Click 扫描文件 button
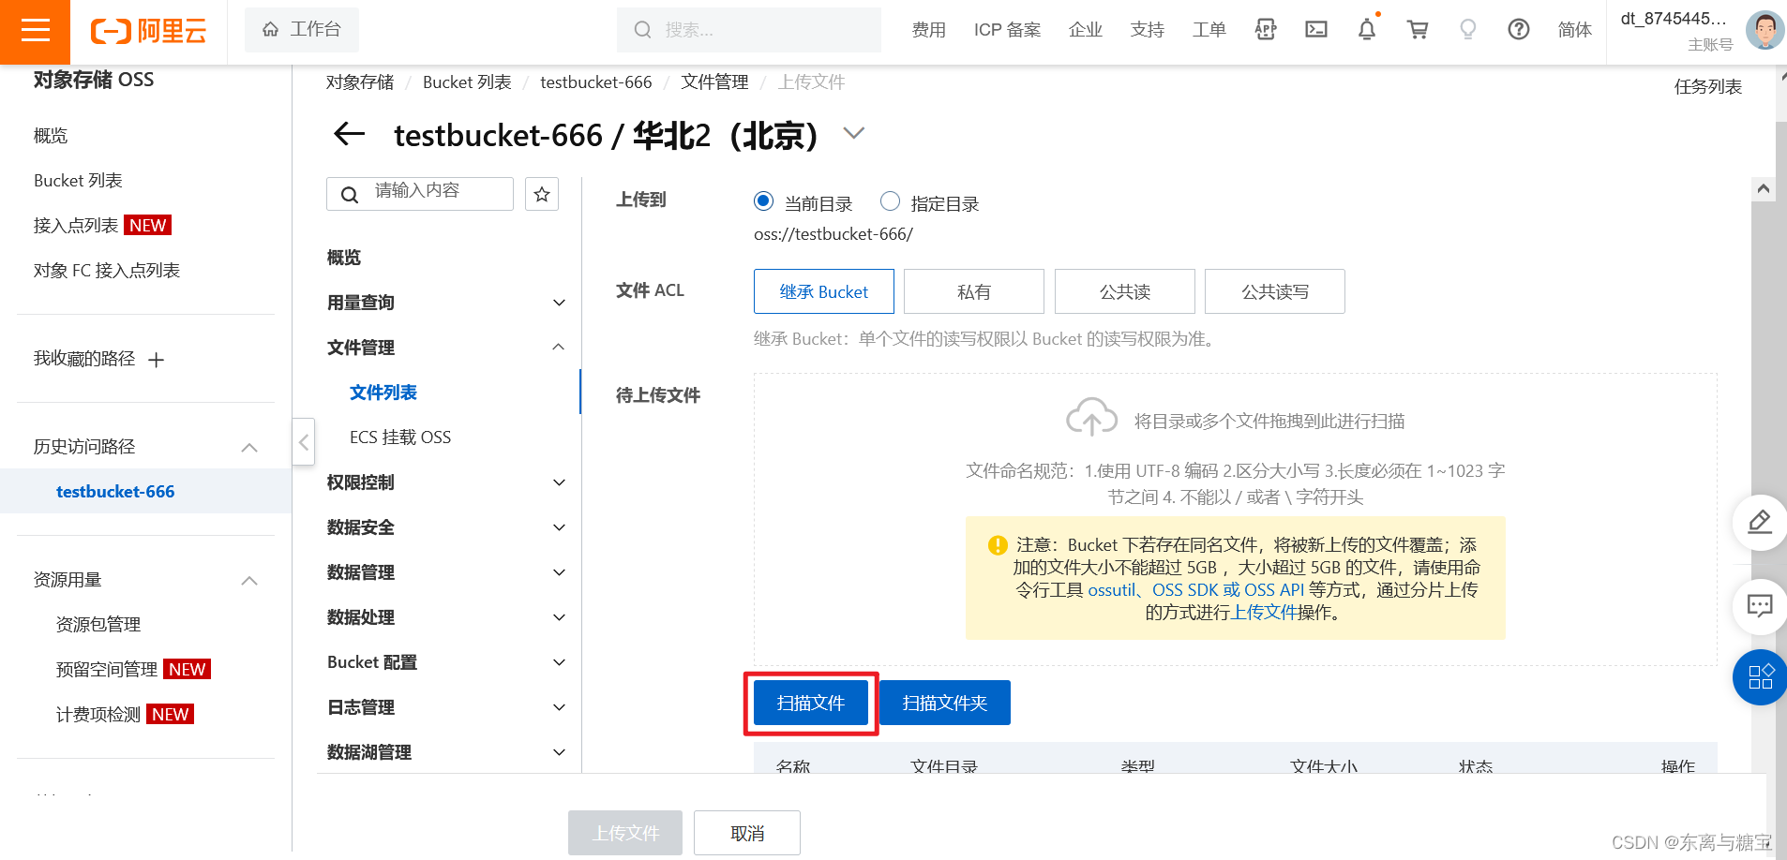This screenshot has height=860, width=1787. (811, 703)
